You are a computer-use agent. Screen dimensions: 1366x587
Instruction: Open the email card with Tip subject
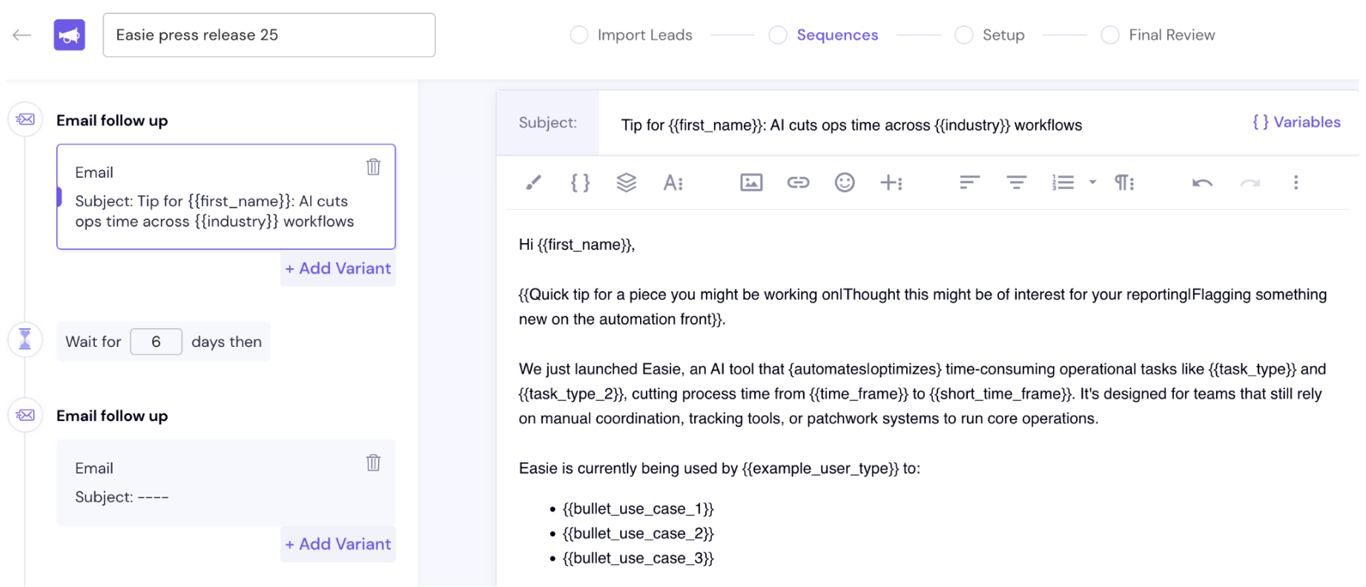tap(226, 196)
